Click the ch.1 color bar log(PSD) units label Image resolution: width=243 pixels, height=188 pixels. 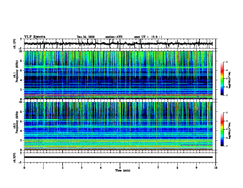click(x=230, y=80)
